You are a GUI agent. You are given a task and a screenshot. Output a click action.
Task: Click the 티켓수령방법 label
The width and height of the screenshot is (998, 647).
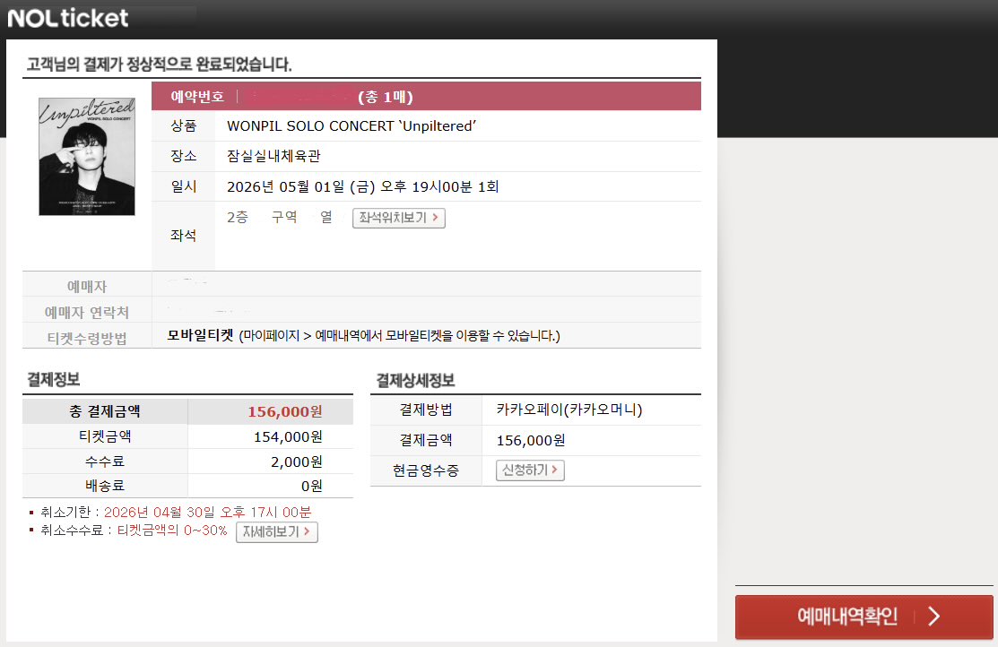[87, 338]
